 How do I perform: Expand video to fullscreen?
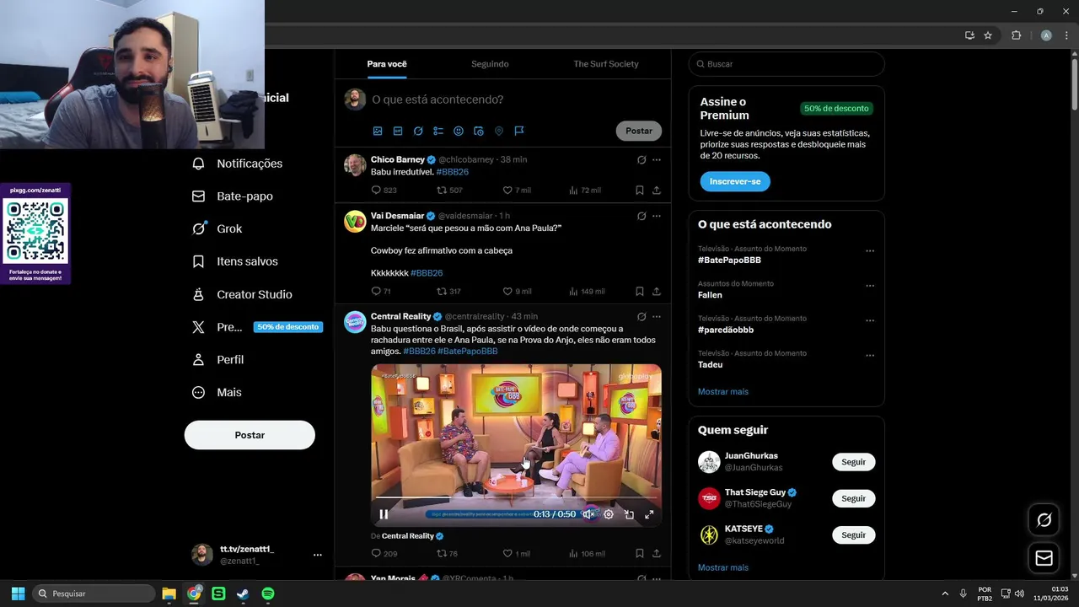click(x=649, y=514)
